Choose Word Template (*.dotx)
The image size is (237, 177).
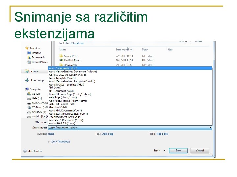click(x=130, y=78)
